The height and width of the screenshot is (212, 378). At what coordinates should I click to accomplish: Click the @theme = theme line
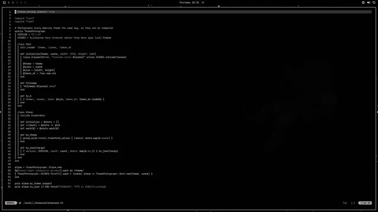point(32,64)
